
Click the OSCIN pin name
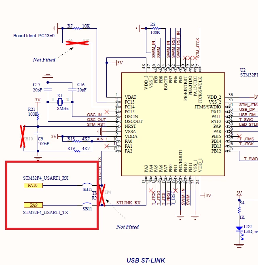[x=131, y=117]
